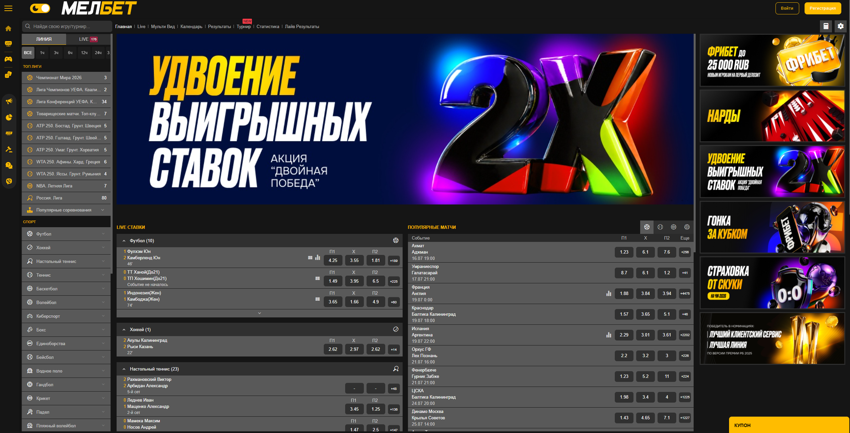Click the Войти button
Screen dimensions: 850x433
[787, 8]
